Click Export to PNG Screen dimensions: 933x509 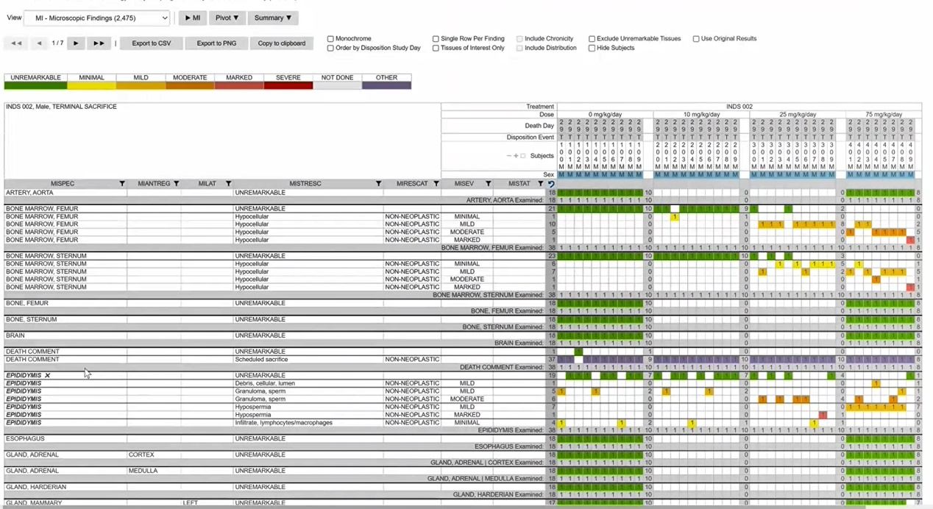coord(216,43)
